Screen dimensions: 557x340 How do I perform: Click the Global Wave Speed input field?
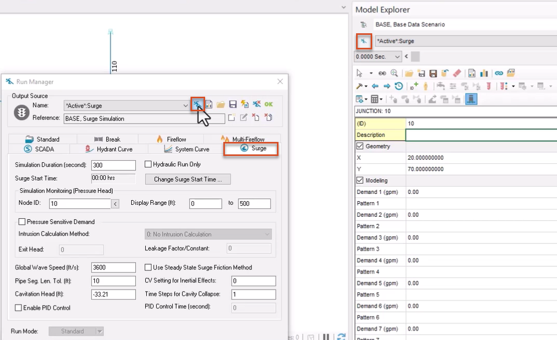pyautogui.click(x=113, y=267)
